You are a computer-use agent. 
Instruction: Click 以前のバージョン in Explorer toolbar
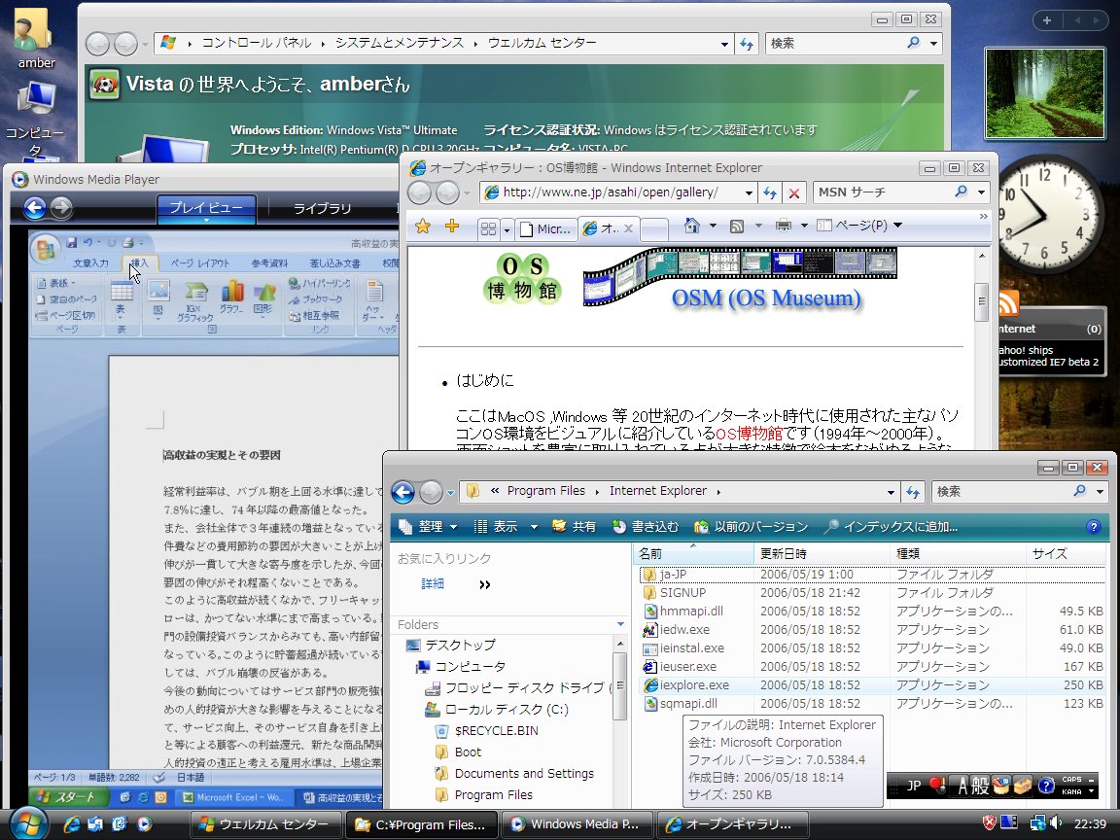tap(751, 527)
